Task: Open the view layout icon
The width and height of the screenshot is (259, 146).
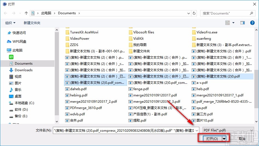Action: [x=228, y=23]
